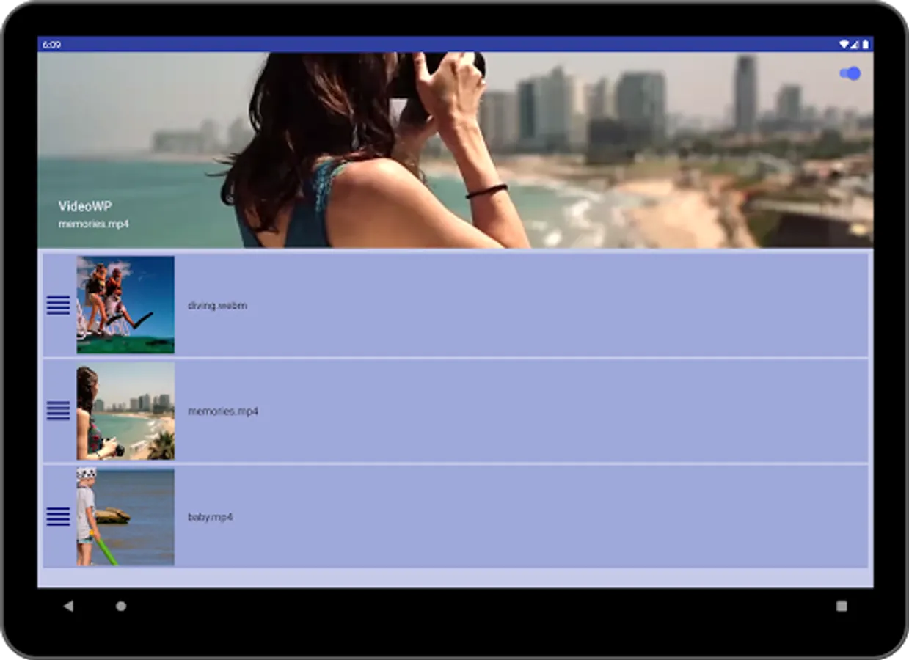The width and height of the screenshot is (909, 660).
Task: Tap the battery status icon
Action: [x=866, y=45]
